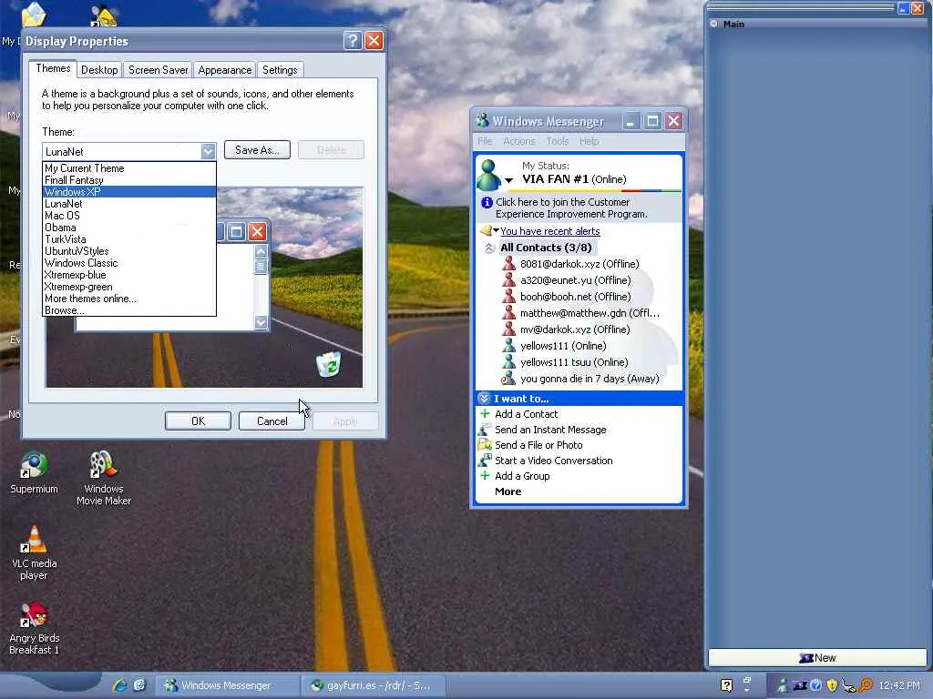The image size is (933, 699).
Task: Select Final Fantasy theme from the list
Action: pyautogui.click(x=129, y=180)
